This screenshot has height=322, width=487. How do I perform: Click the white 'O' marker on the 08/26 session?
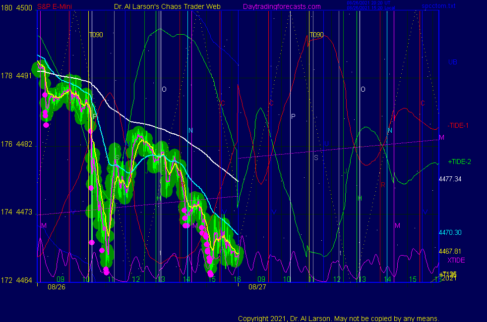tap(164, 89)
